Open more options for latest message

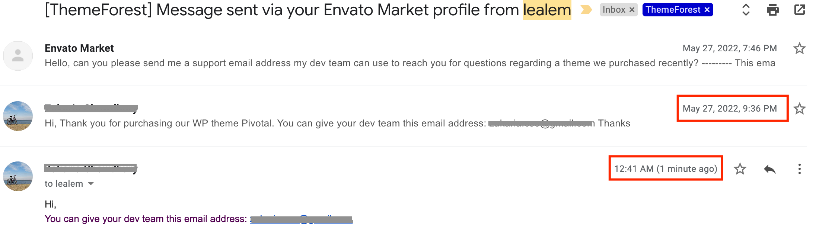[x=799, y=169]
